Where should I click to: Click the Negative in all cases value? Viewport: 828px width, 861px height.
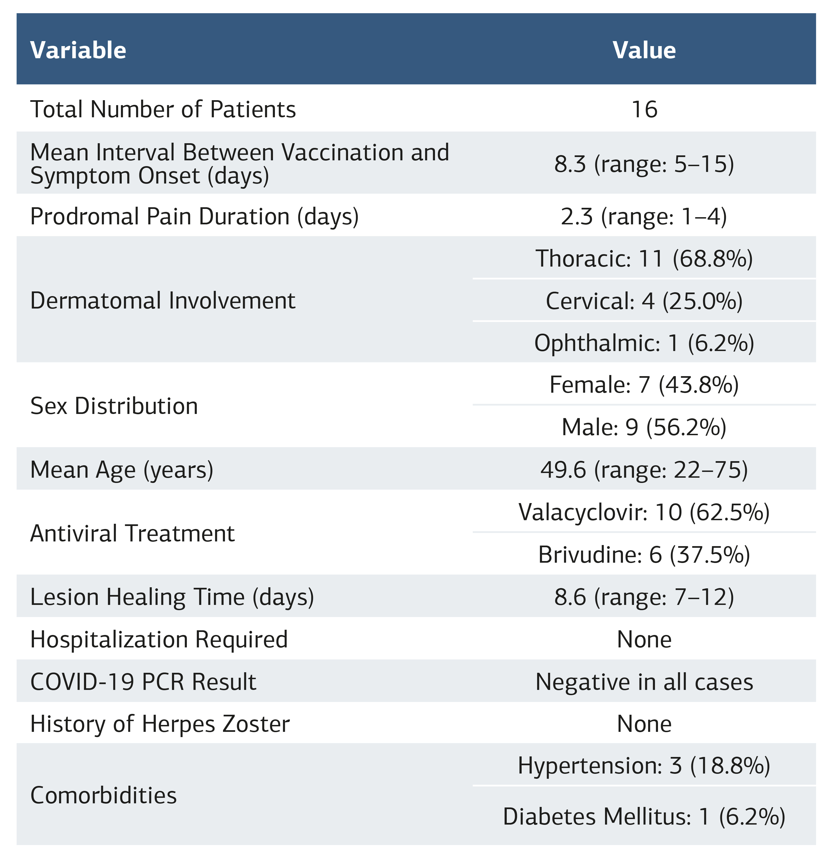[x=644, y=682]
